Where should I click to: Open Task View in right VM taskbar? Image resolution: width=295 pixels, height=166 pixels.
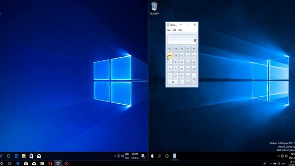(167, 156)
